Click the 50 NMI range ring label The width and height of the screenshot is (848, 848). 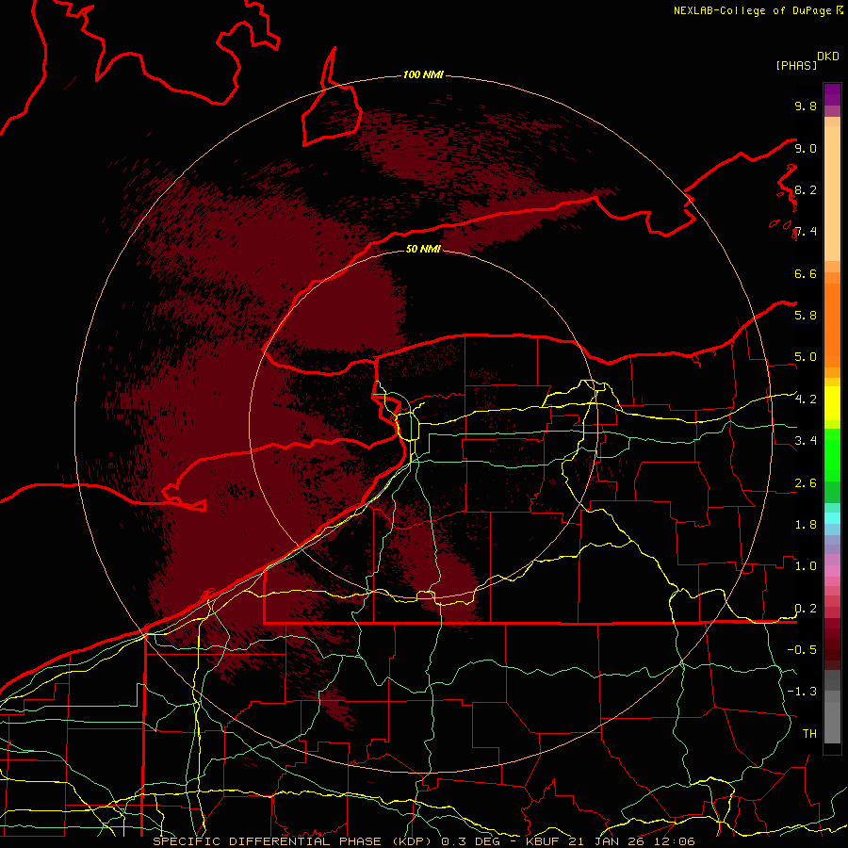coord(423,249)
